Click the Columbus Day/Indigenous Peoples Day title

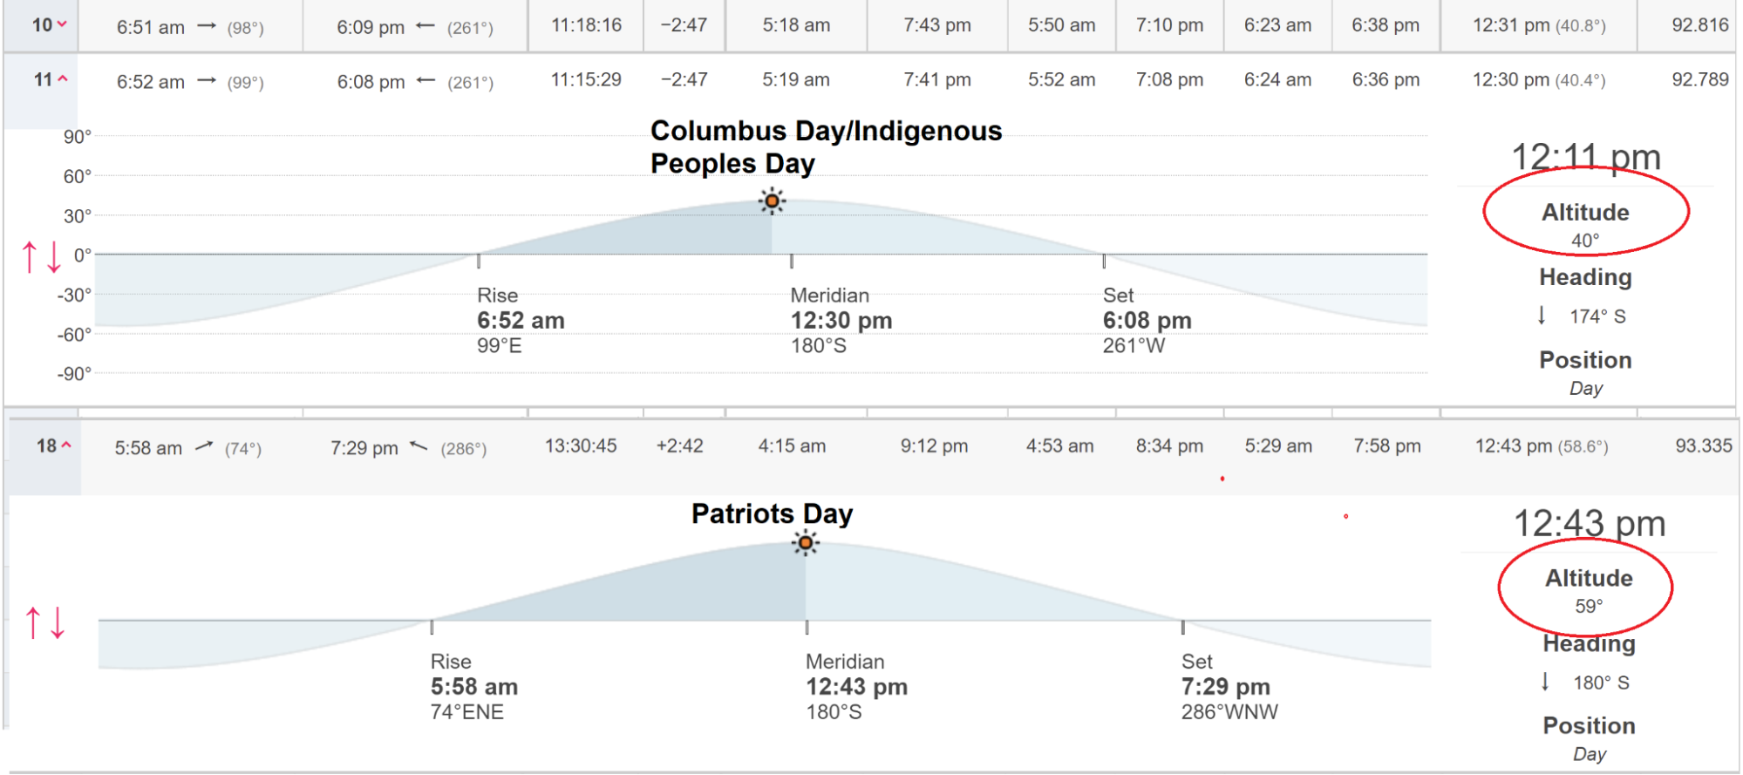[826, 147]
